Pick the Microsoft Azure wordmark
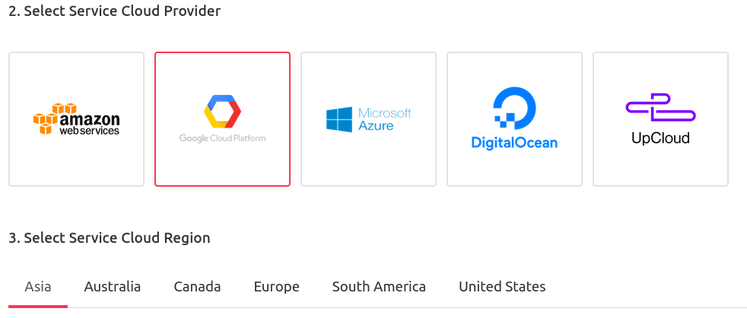Screen dimensions: 747x318 coord(384,119)
